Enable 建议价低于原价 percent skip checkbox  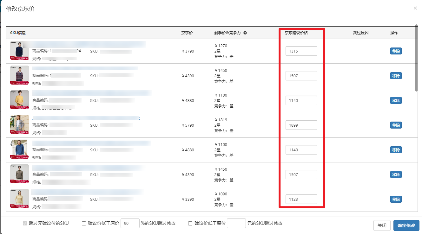click(84, 223)
